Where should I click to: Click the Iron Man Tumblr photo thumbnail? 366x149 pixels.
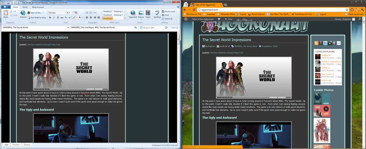click(x=322, y=130)
